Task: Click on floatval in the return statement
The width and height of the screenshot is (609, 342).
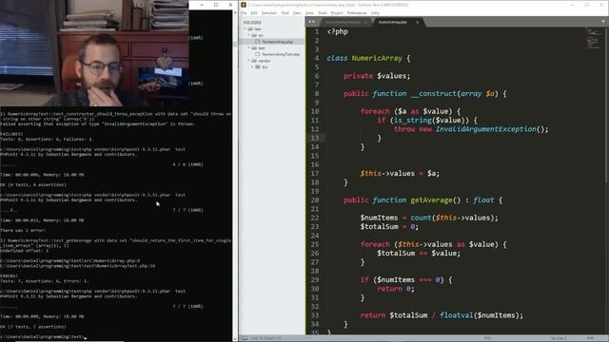Action: tap(457, 315)
